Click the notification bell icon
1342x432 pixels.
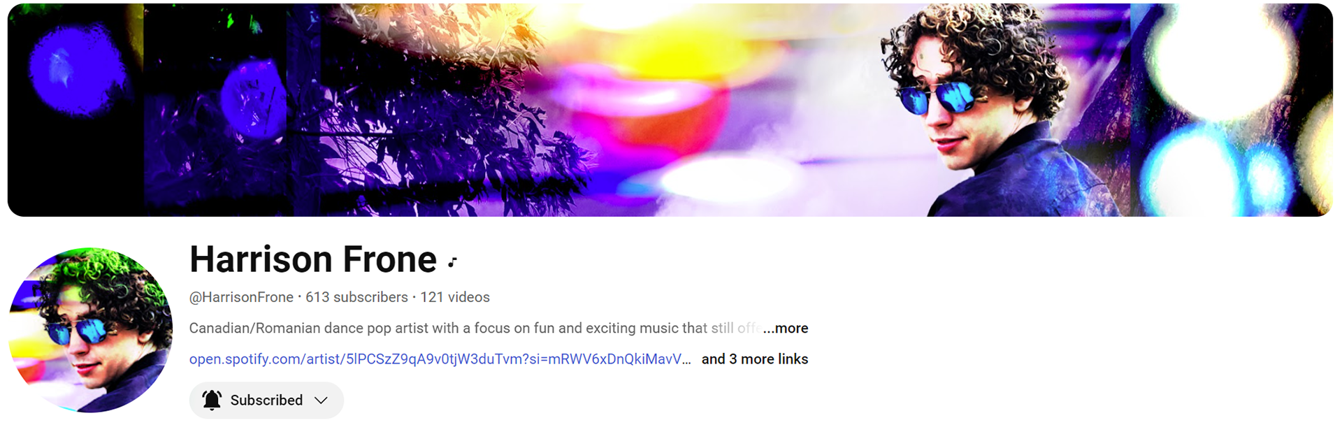(212, 400)
